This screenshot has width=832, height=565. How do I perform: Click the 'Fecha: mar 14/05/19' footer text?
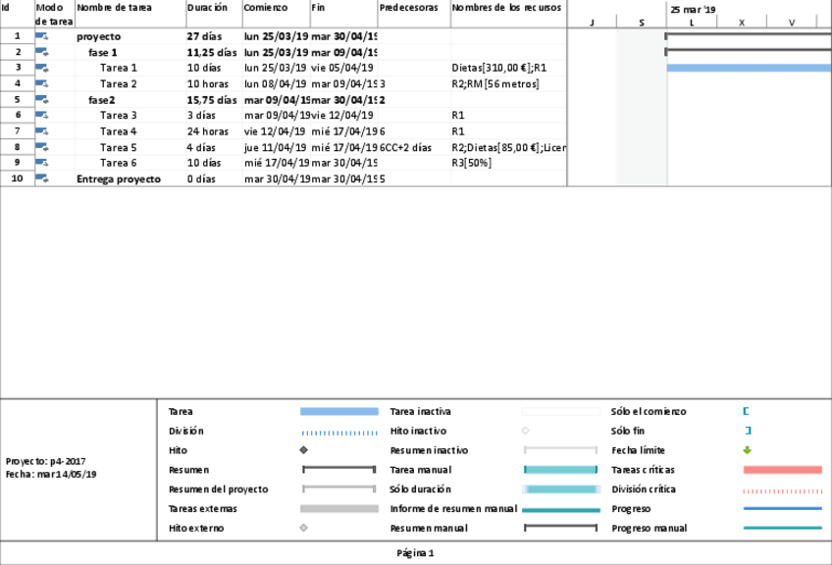(x=51, y=475)
